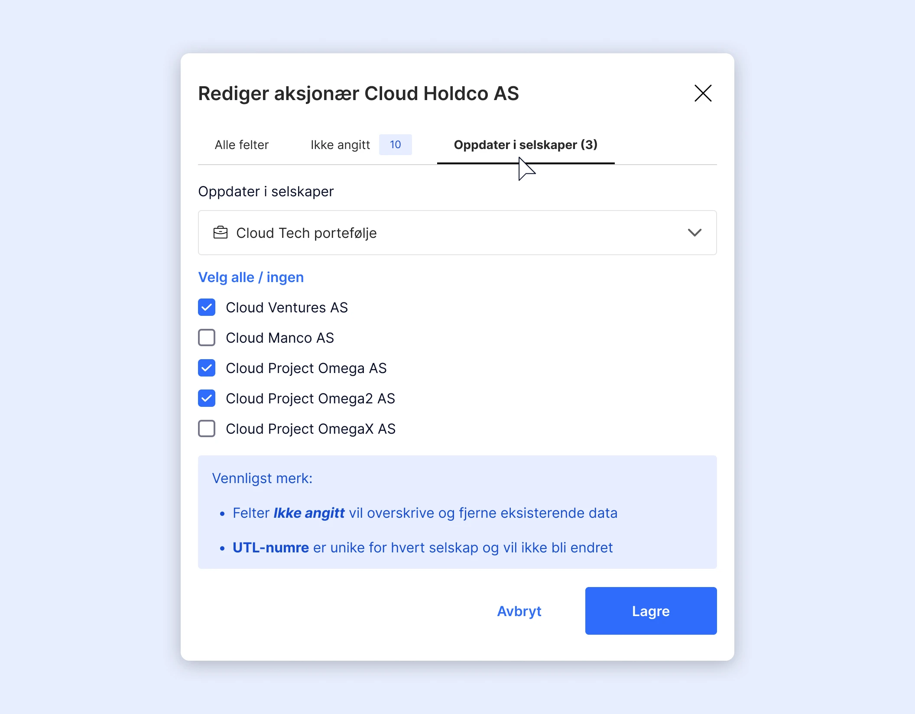The width and height of the screenshot is (915, 714).
Task: Select the Oppdater i selskaper tab
Action: (x=526, y=145)
